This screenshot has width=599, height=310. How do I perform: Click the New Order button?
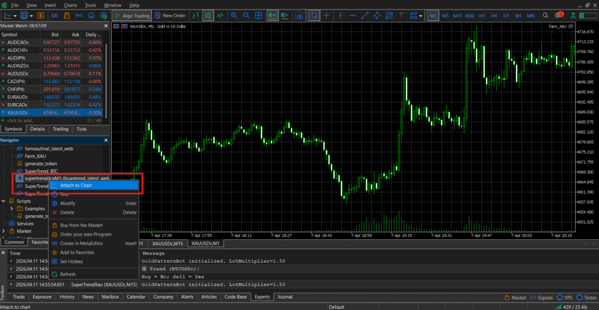170,16
